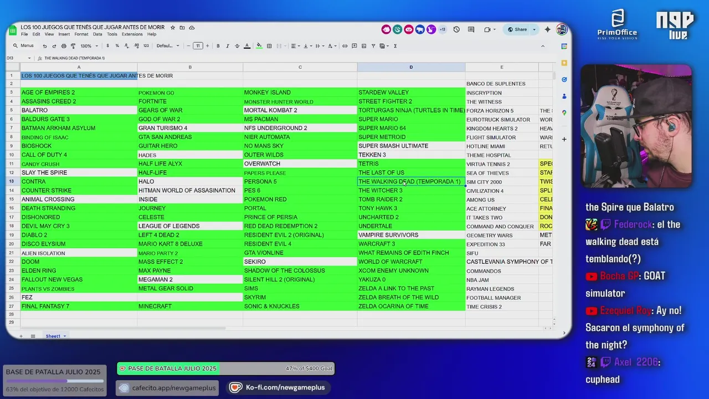Open Google Tasks in the side panel

point(564,80)
